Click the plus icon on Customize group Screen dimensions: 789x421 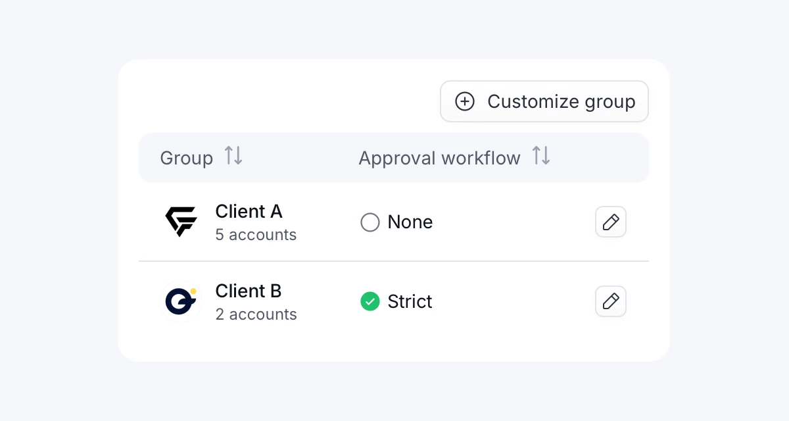466,101
